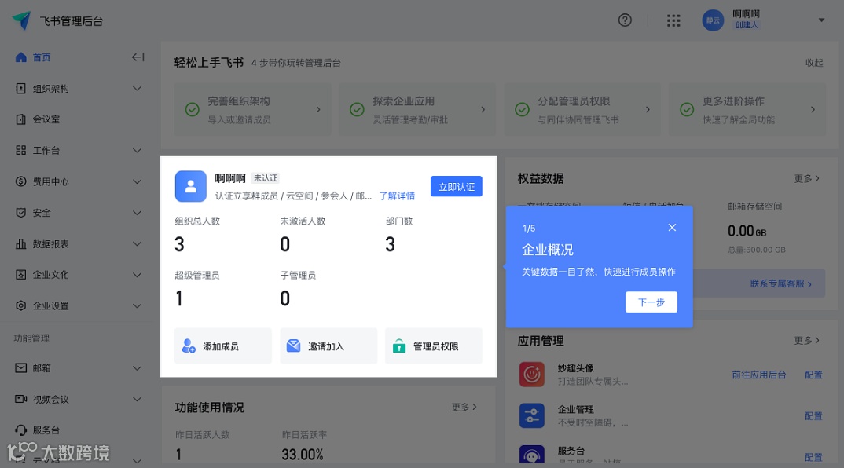Expand 企业文化 menu chevron
The image size is (844, 468).
(138, 275)
